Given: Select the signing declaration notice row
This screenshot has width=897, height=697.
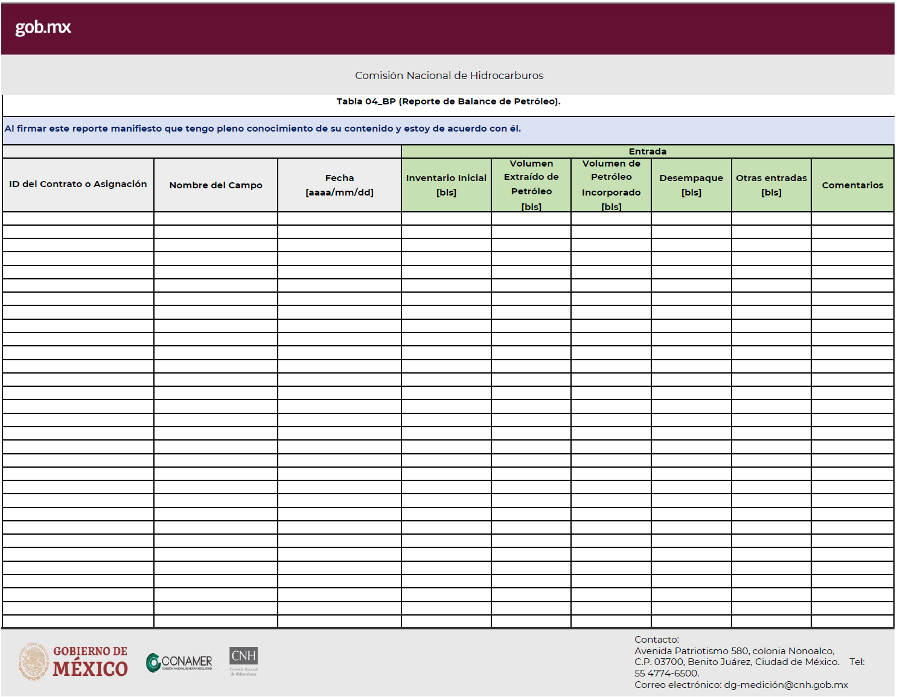Looking at the screenshot, I should pyautogui.click(x=263, y=129).
